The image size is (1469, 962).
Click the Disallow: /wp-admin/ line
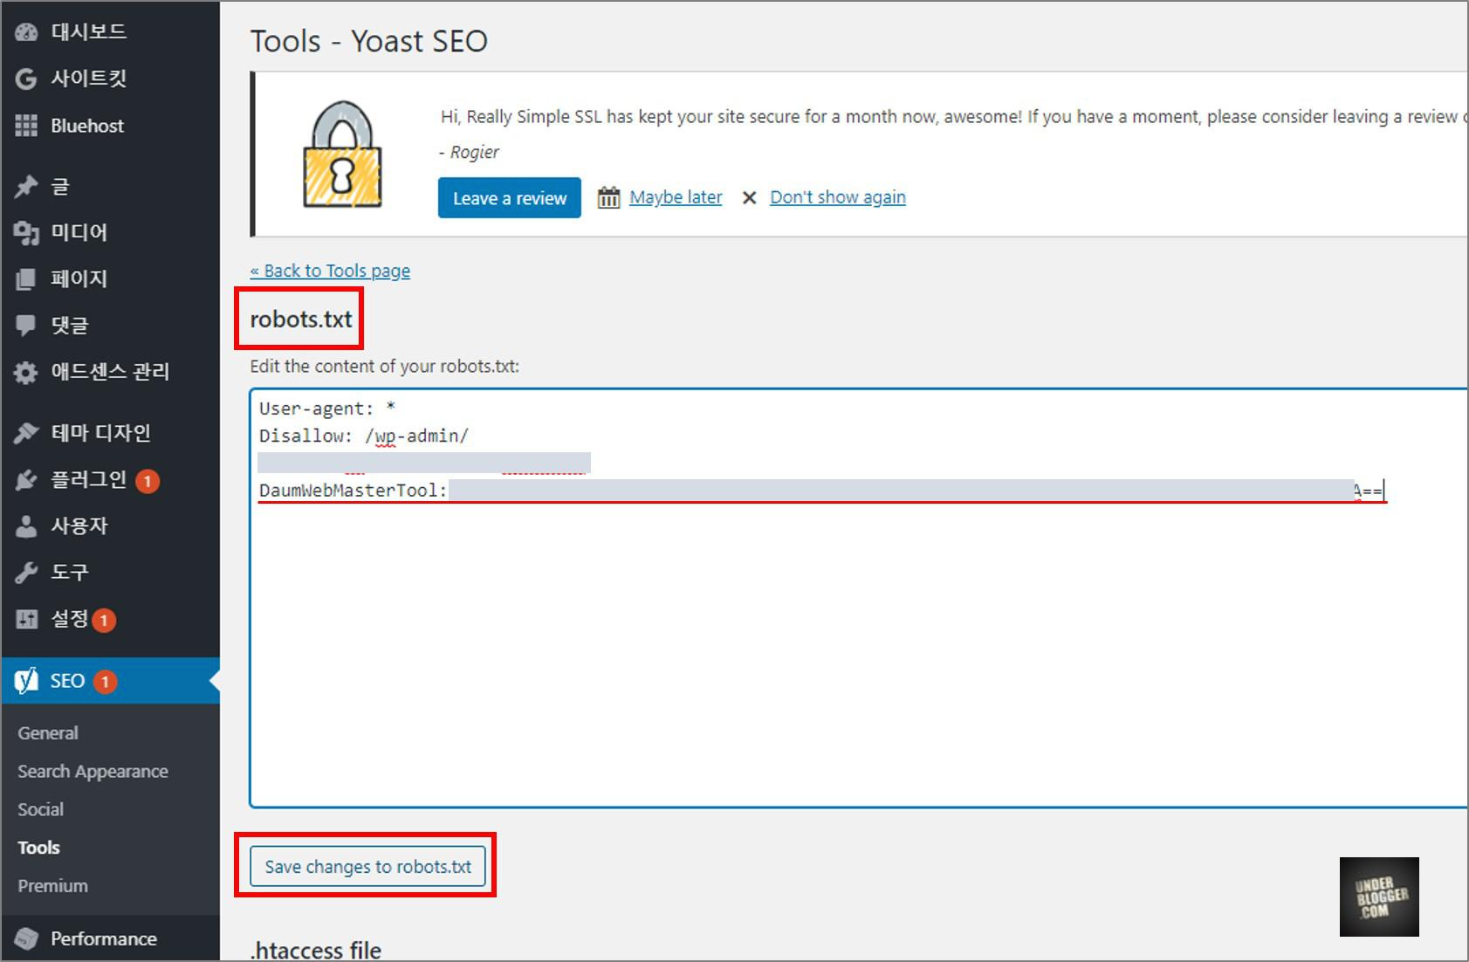[364, 436]
